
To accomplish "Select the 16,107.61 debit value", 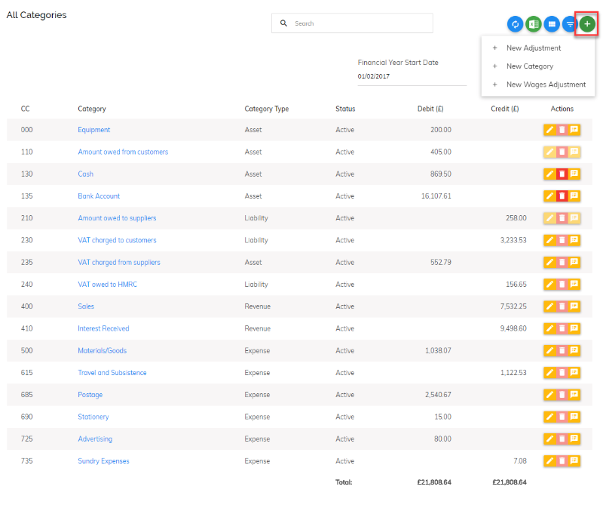I will point(436,196).
